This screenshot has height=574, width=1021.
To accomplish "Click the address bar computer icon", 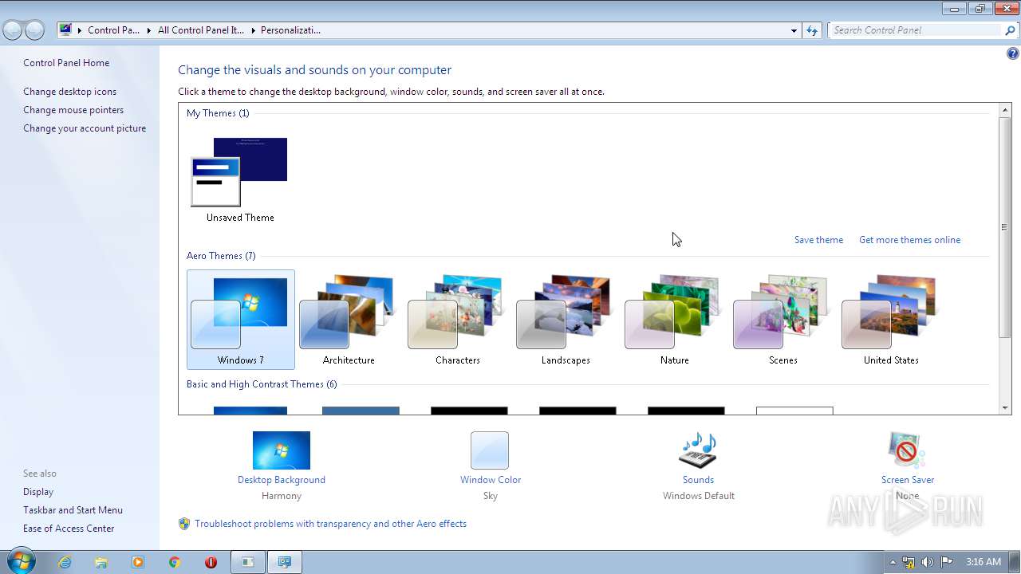I will coord(65,30).
